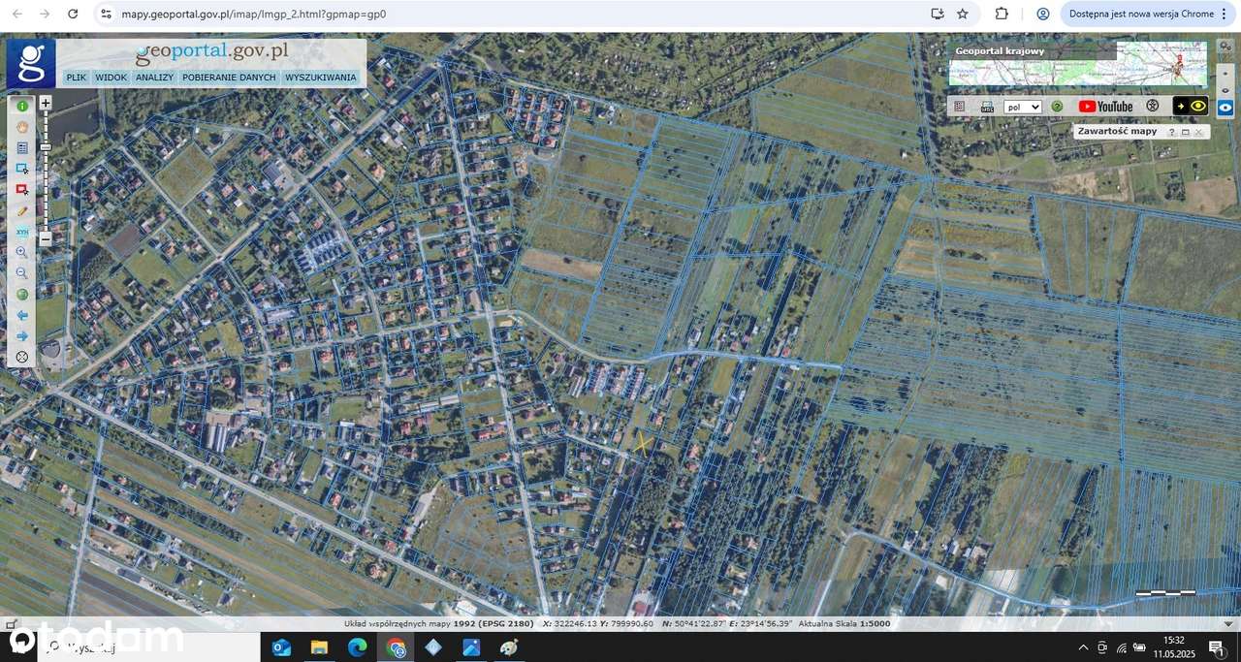Toggle high-contrast mode with yellow eye
This screenshot has height=662, width=1241.
[x=1191, y=107]
